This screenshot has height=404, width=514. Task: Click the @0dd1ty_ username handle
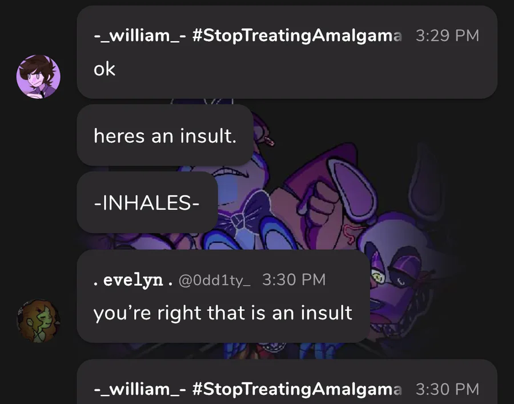pyautogui.click(x=215, y=280)
